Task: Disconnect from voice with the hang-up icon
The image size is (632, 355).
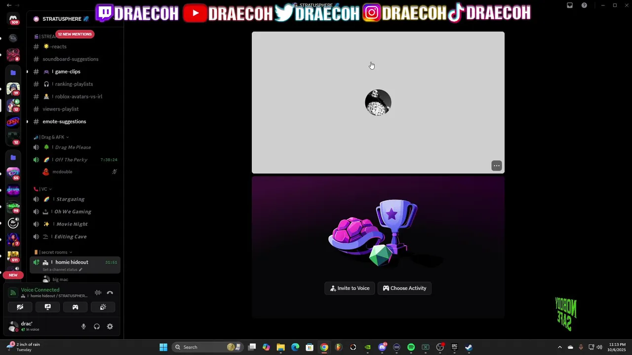Action: [x=110, y=293]
